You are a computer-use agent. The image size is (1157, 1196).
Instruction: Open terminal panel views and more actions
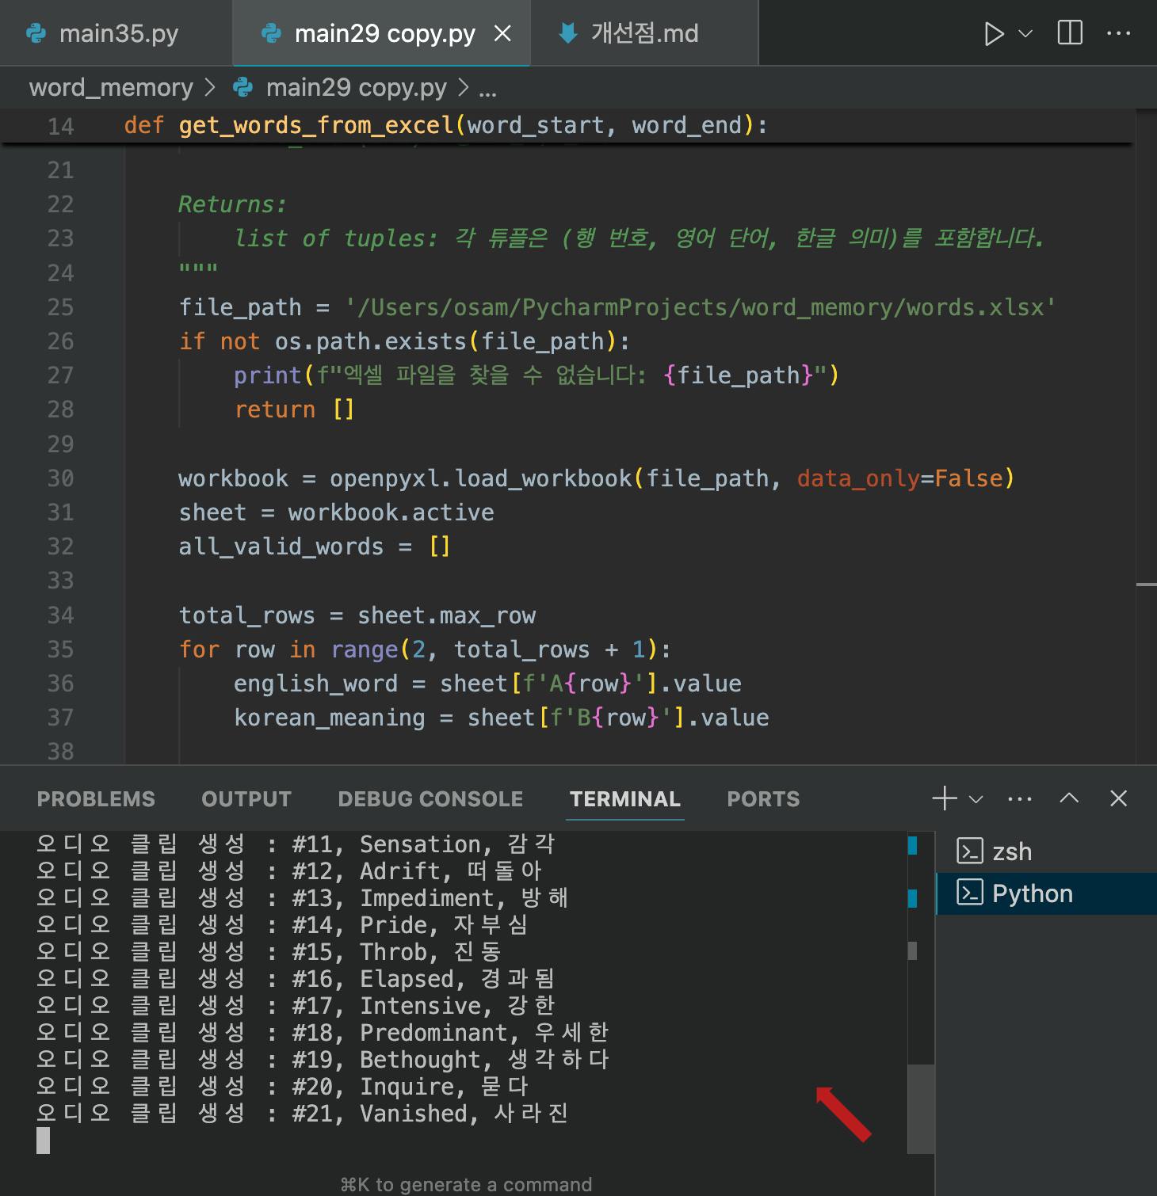coord(1020,798)
